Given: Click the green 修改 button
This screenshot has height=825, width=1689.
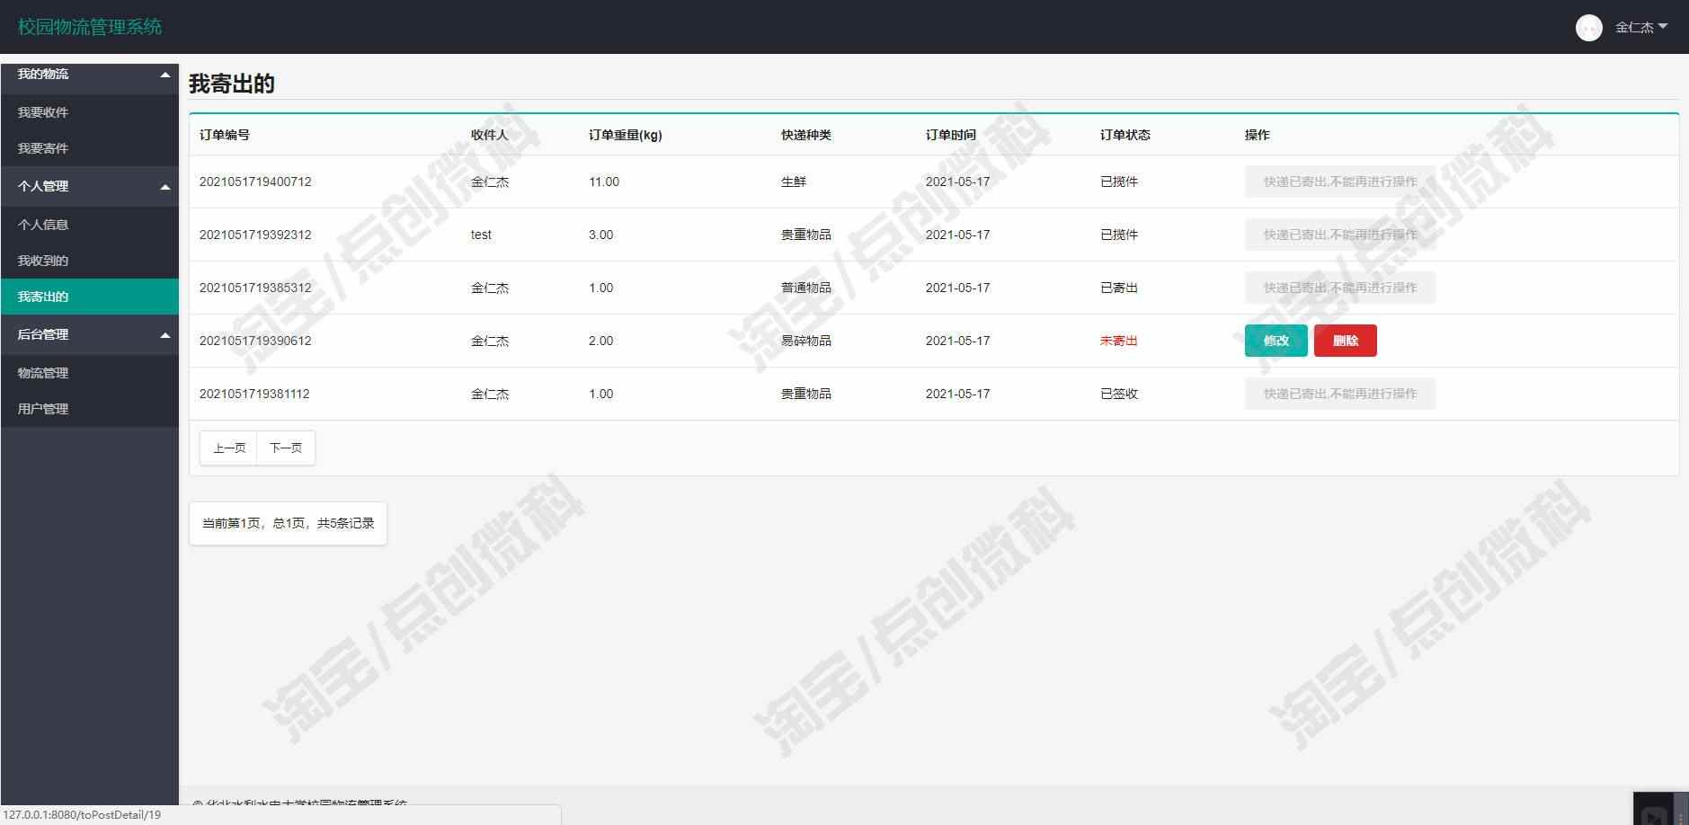Looking at the screenshot, I should coord(1276,341).
